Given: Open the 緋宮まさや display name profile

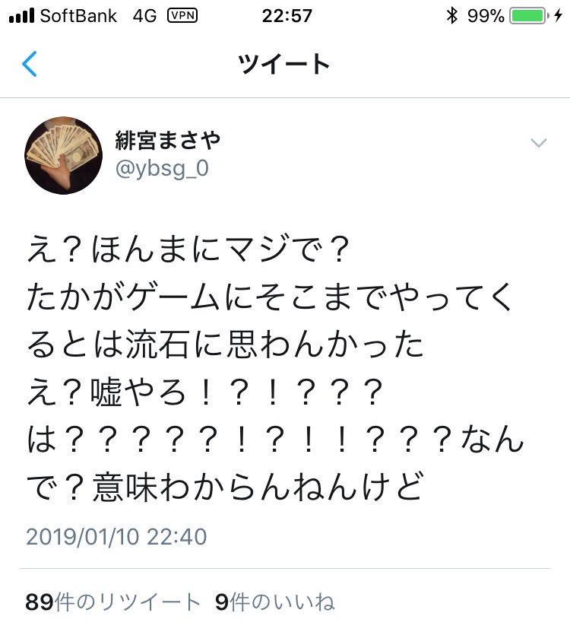Looking at the screenshot, I should (x=167, y=140).
